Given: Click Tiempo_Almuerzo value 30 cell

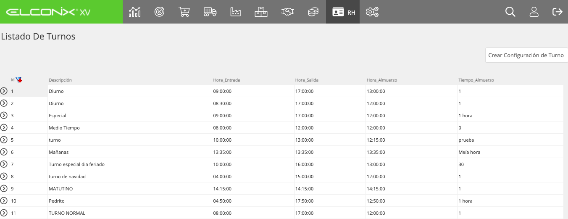Looking at the screenshot, I should pyautogui.click(x=510, y=164).
